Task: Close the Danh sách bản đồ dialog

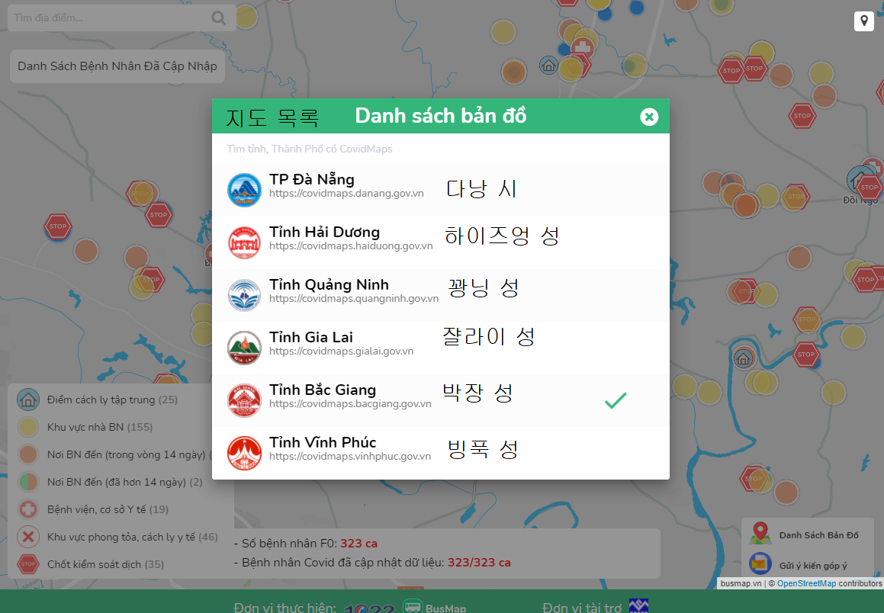Action: point(648,117)
